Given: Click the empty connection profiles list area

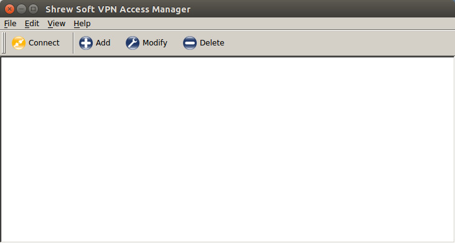Looking at the screenshot, I should [x=227, y=149].
